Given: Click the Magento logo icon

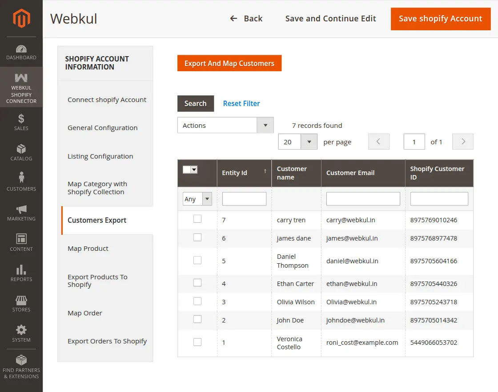Looking at the screenshot, I should (x=21, y=18).
